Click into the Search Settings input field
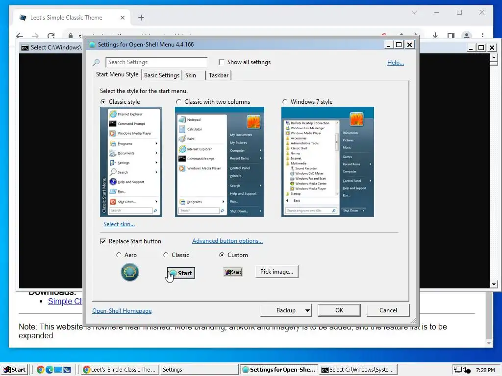Viewport: 502px width, 376px height. click(x=156, y=62)
